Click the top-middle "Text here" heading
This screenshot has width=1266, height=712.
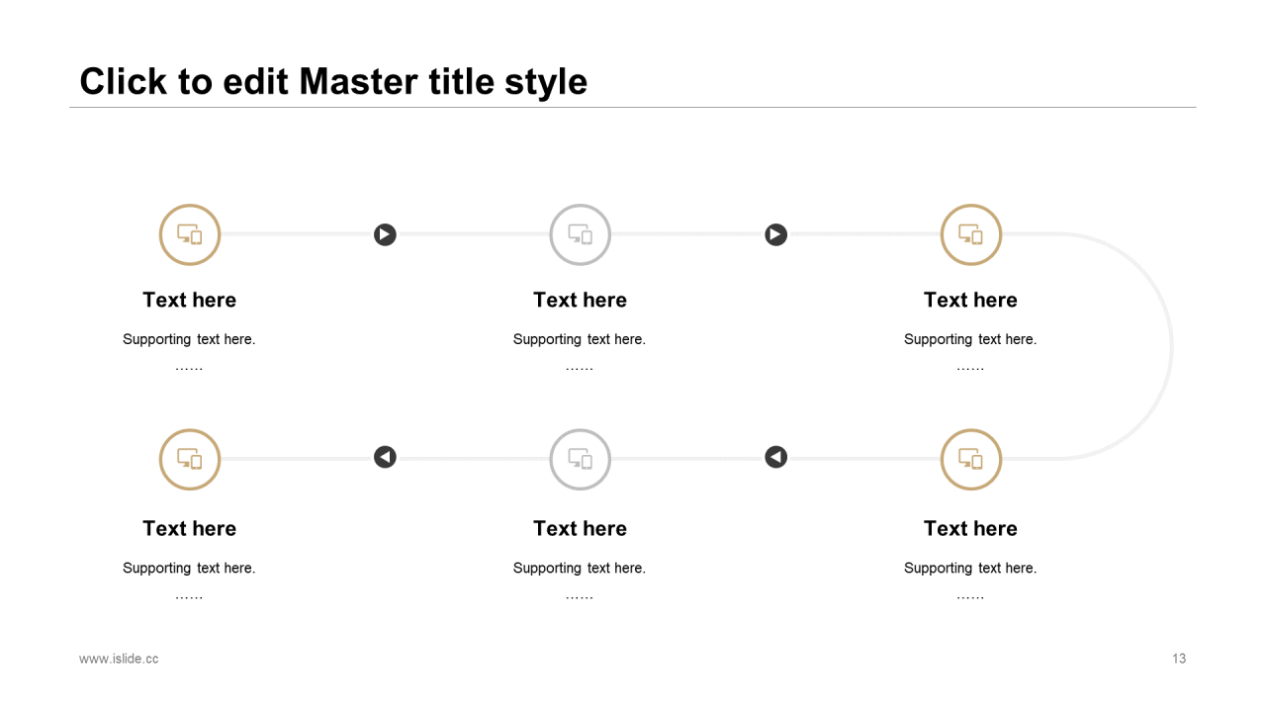(x=581, y=300)
